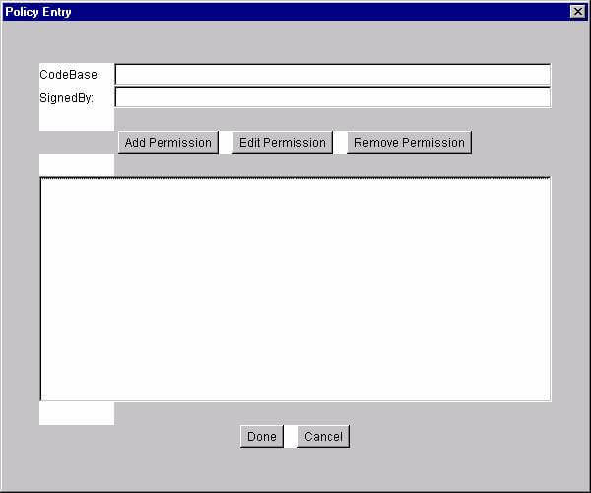
Task: Click the Remove Permission button
Action: click(x=409, y=143)
